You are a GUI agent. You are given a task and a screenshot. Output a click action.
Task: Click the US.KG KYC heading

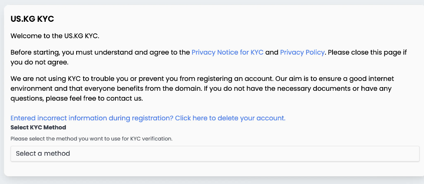pos(32,19)
